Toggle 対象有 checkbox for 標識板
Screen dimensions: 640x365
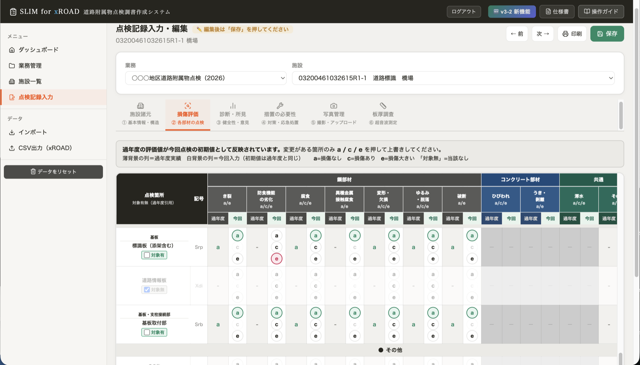click(x=147, y=255)
